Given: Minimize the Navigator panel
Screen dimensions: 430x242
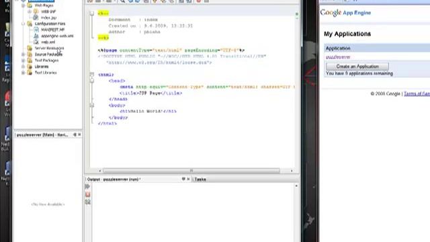Looking at the screenshot, I should click(75, 134).
